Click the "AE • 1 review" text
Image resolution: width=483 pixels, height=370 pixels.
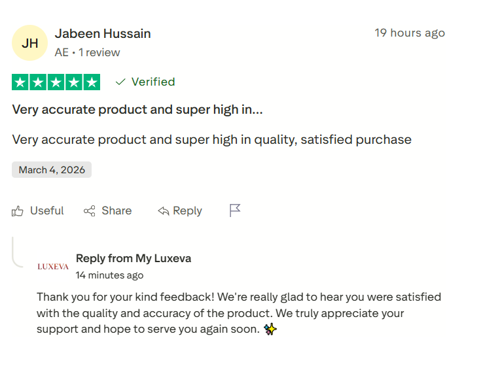click(88, 52)
